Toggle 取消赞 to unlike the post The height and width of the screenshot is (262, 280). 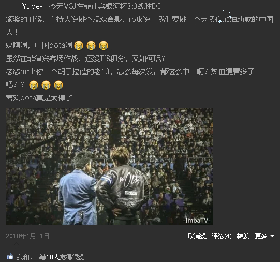[197, 236]
